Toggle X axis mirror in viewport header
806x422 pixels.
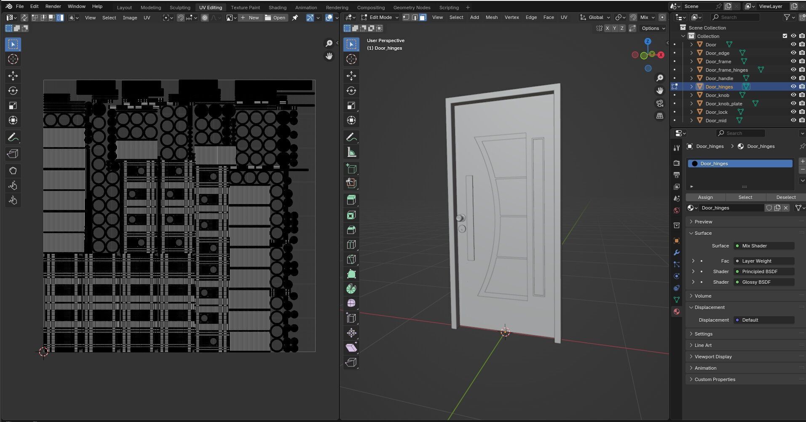pos(607,28)
